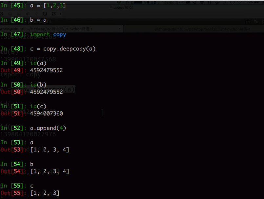Click the 'a.append(4)' input line
The height and width of the screenshot is (199, 264).
click(x=48, y=128)
